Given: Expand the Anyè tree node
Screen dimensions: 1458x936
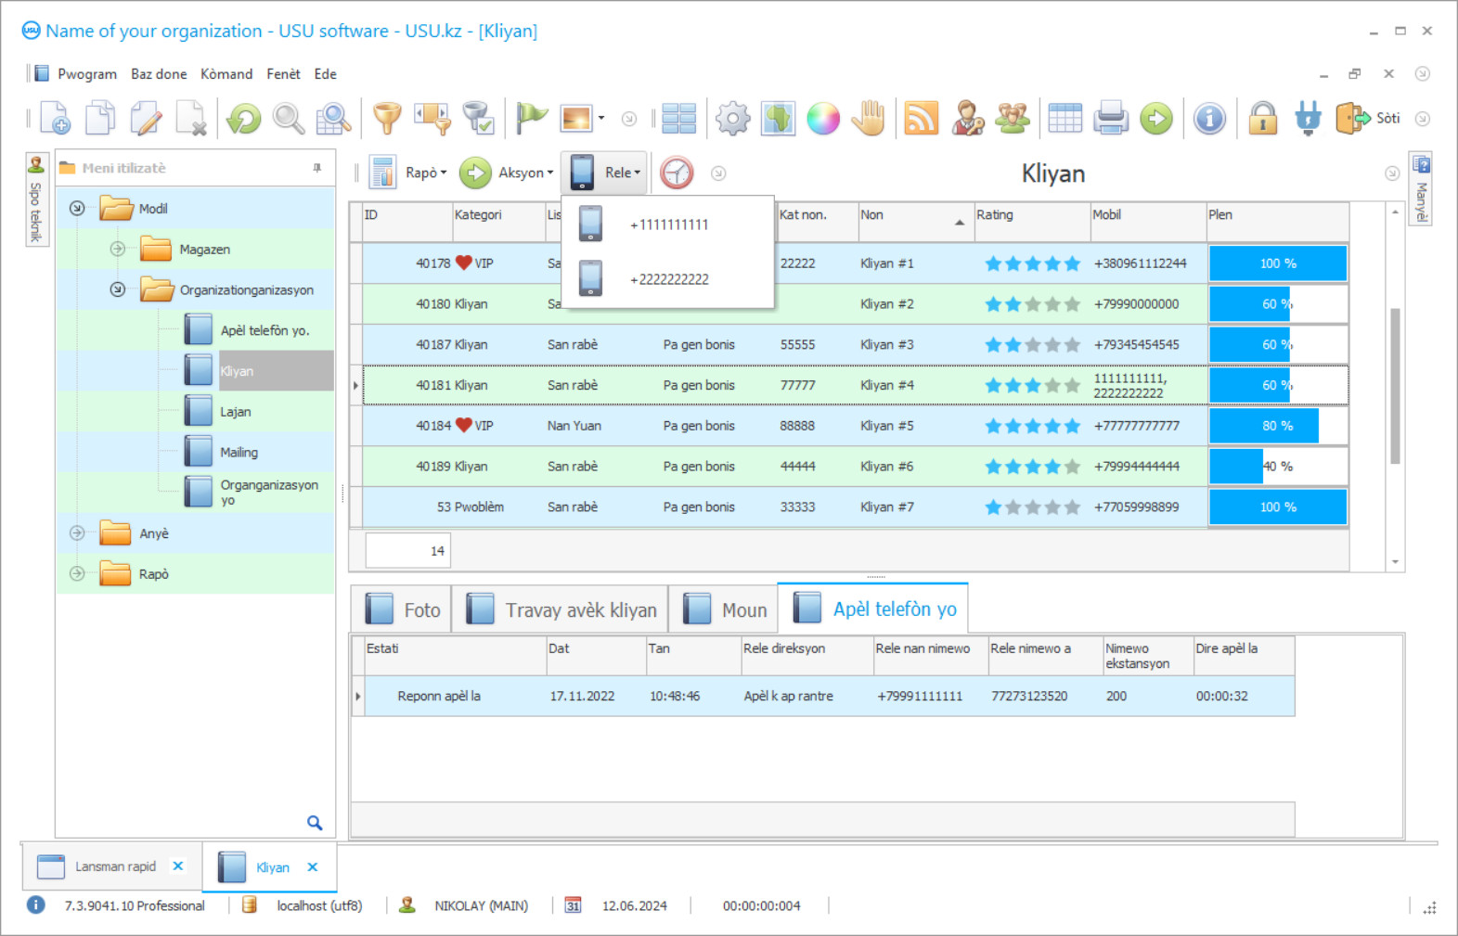Looking at the screenshot, I should [77, 533].
